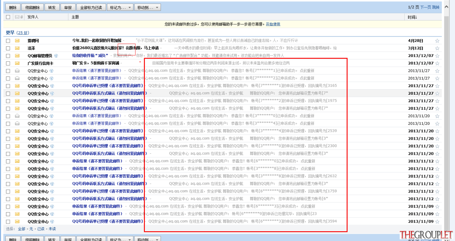455x241 pixels.
Task: Select checkbox for email with 回执编号 1975
Action: coord(8,101)
